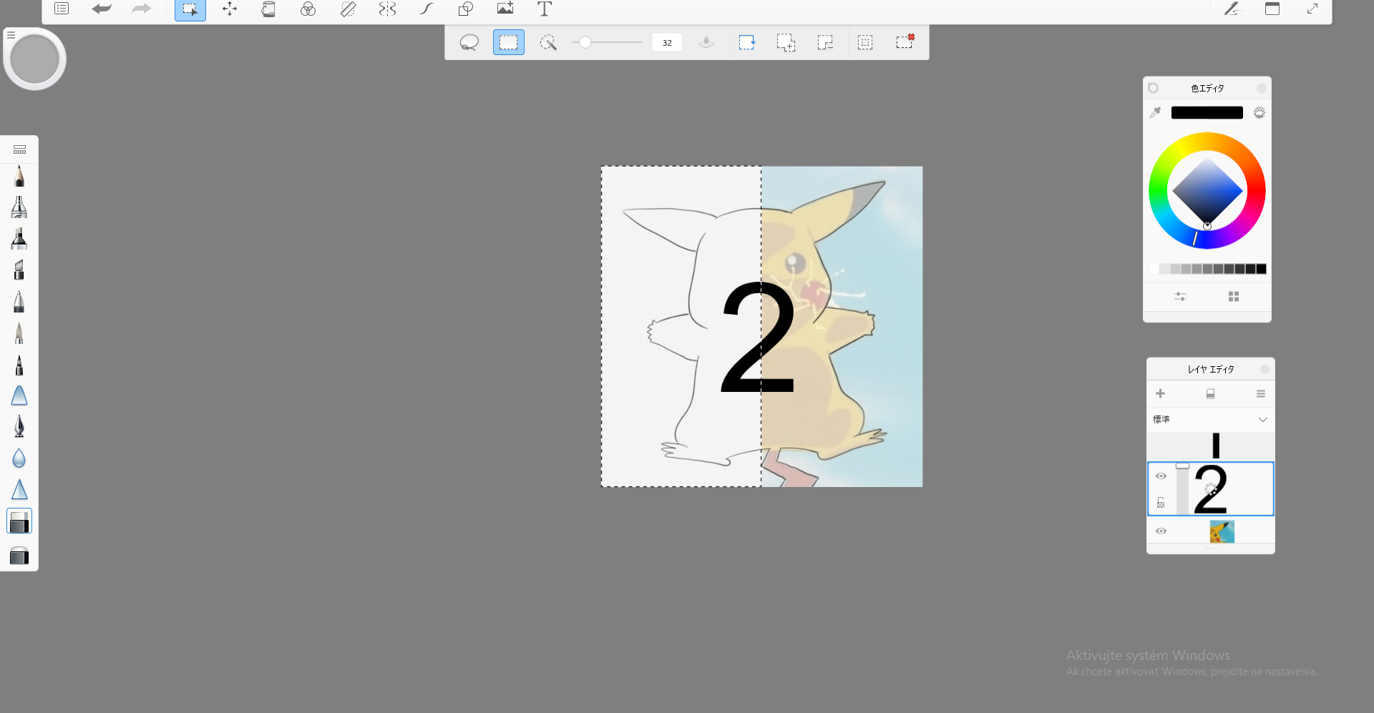Select the Selection tool in top toolbar
Screen dimensions: 1374x713
tap(190, 9)
